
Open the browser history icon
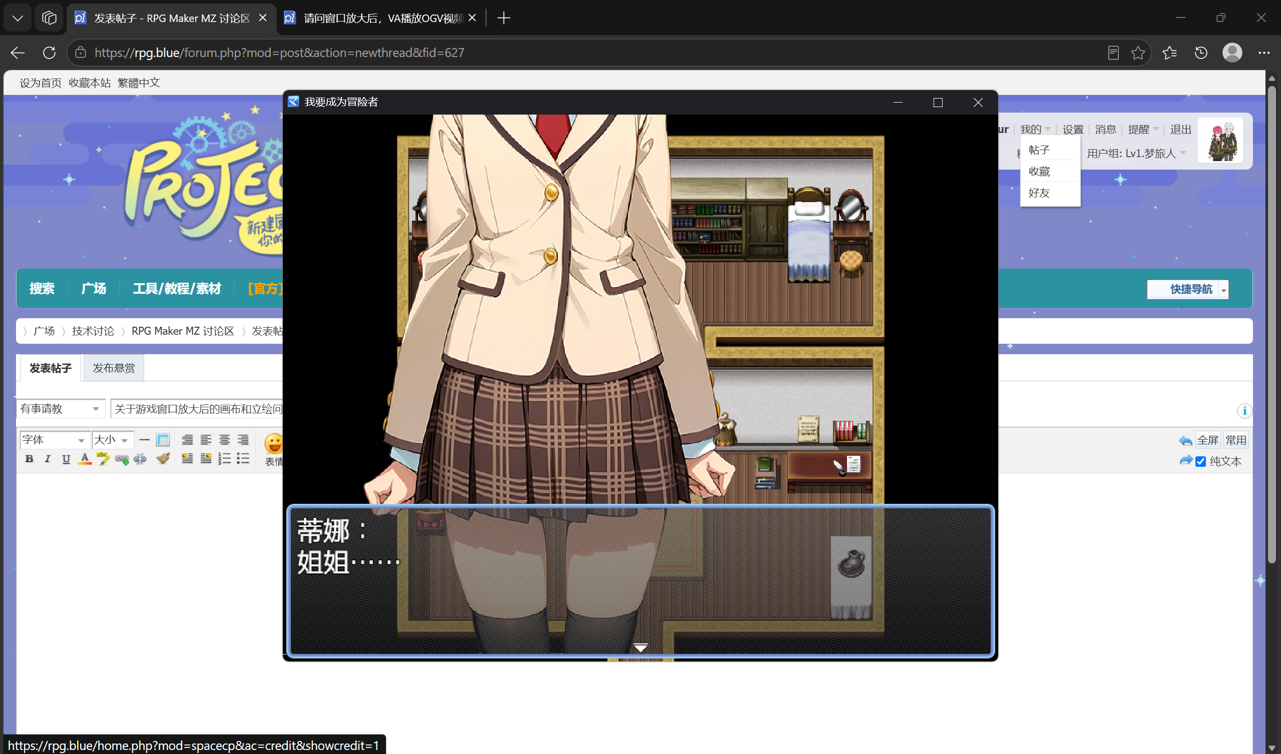pos(1201,53)
